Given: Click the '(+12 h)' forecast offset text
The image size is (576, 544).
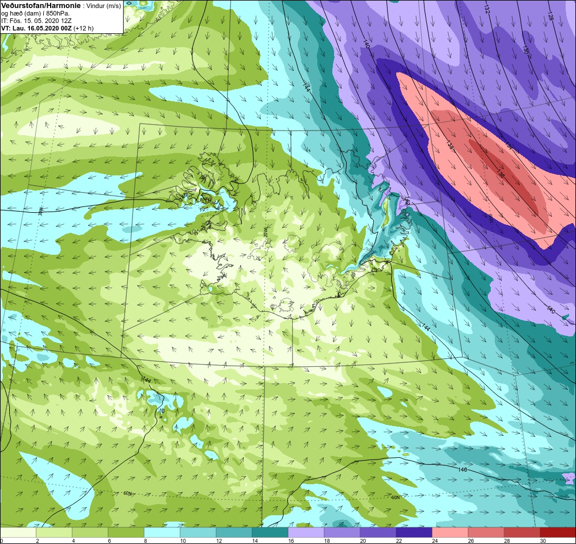Looking at the screenshot, I should [x=84, y=28].
